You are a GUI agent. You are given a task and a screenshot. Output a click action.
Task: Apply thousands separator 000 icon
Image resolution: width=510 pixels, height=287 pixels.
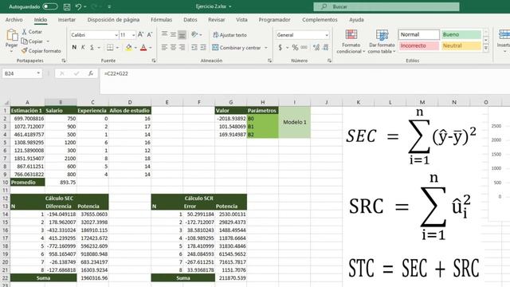point(304,48)
